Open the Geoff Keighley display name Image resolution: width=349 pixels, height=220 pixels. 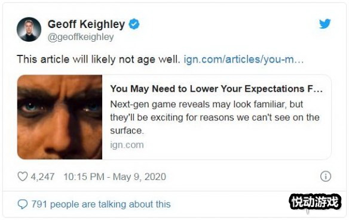[x=86, y=24]
